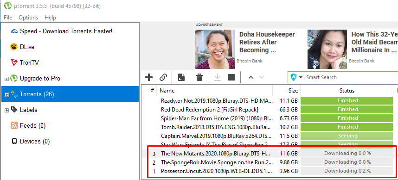Screen dimensions: 398x180
Task: Click the 9.86 GB size cell
Action: click(288, 162)
